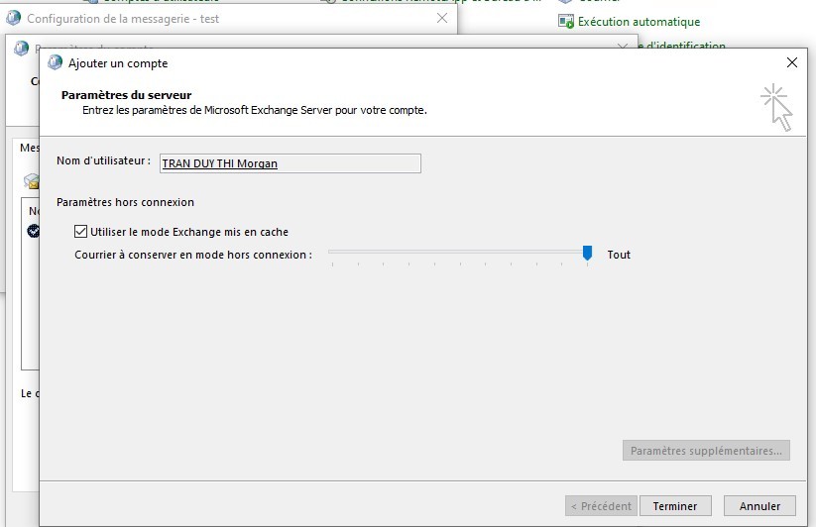The image size is (816, 527).
Task: Go back with the Précédent button
Action: click(x=600, y=506)
